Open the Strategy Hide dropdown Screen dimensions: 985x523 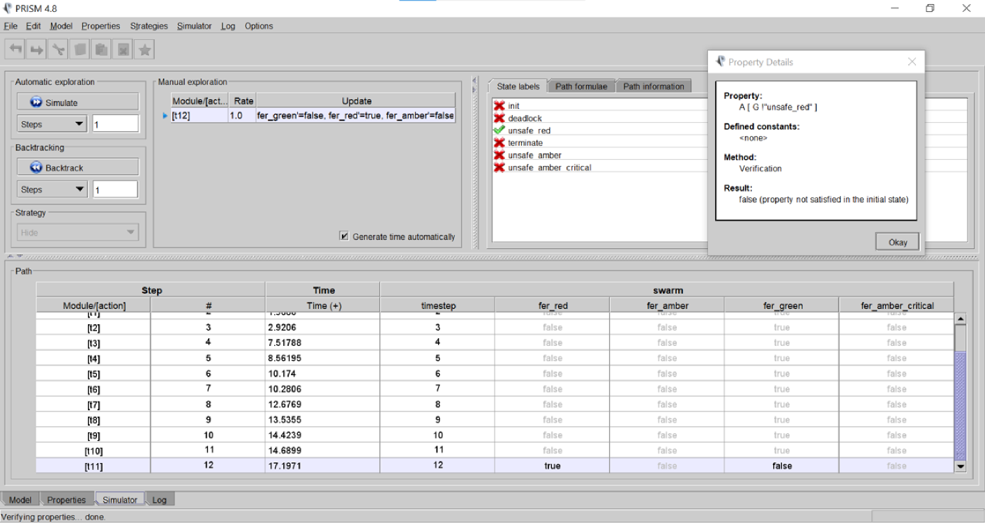(x=77, y=232)
